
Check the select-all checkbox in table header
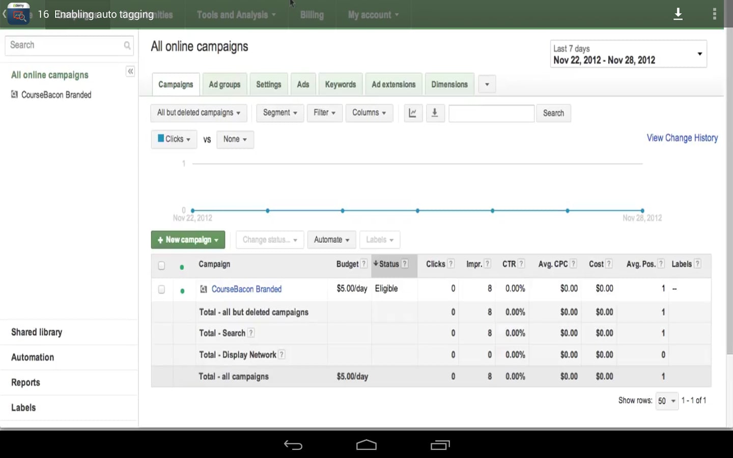point(161,265)
